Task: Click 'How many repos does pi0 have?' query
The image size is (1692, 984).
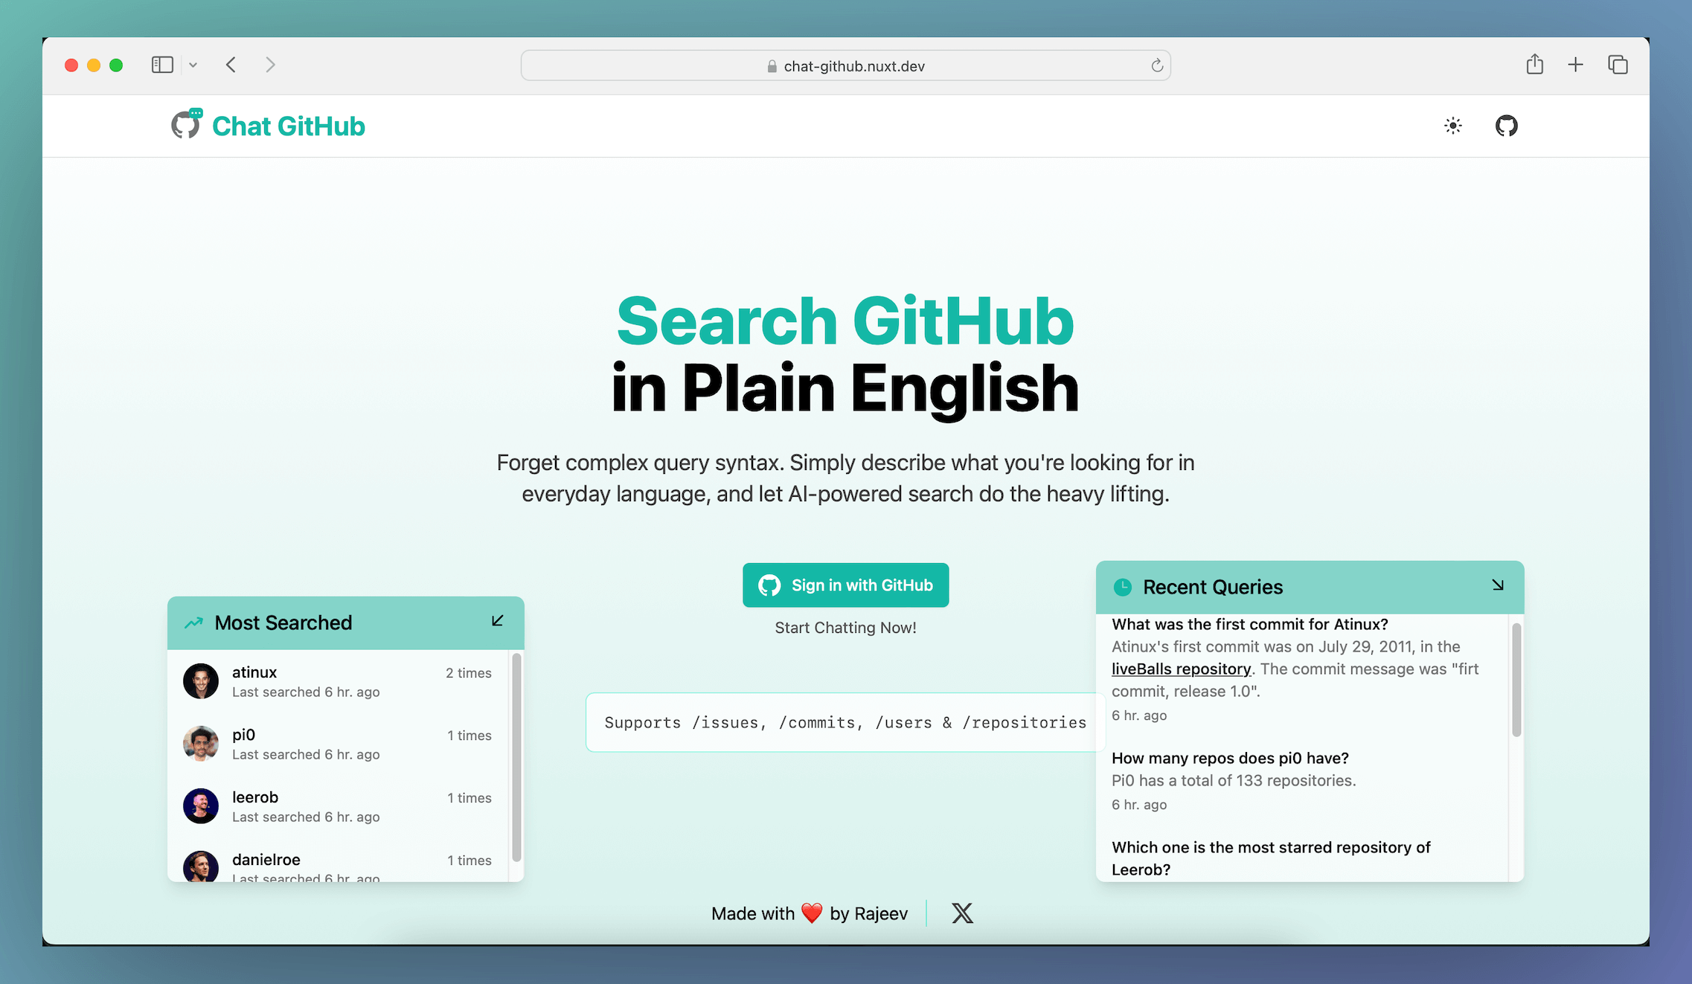Action: click(1230, 758)
